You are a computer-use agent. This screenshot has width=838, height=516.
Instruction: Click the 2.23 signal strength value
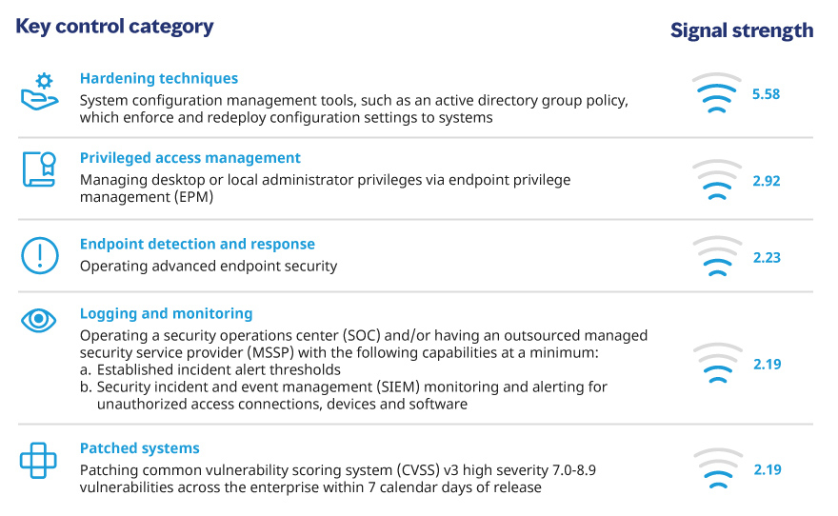pos(767,257)
